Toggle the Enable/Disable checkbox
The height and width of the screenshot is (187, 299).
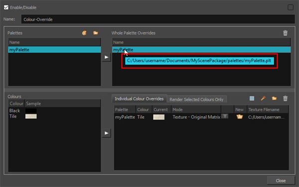(x=6, y=7)
